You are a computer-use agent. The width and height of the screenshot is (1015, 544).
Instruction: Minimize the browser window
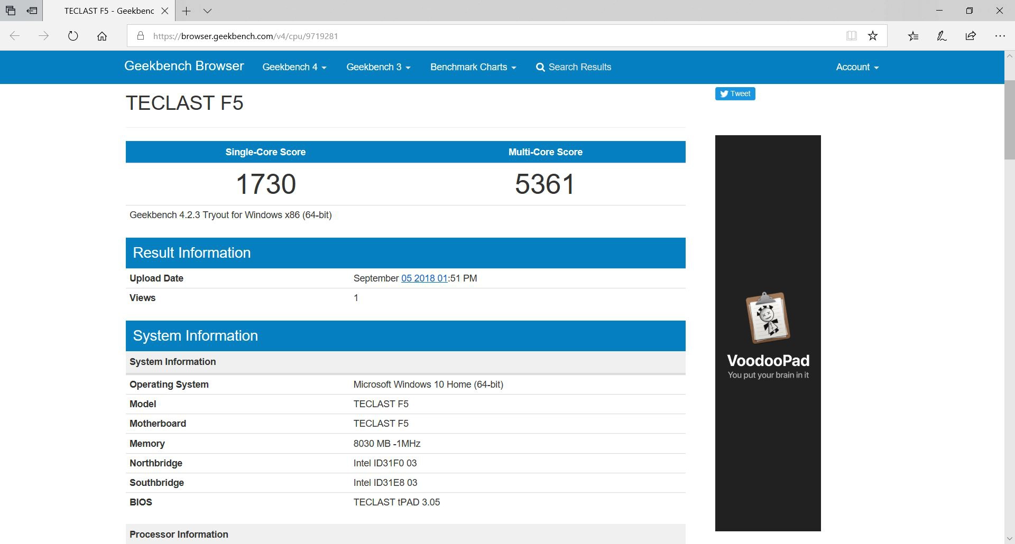[939, 11]
